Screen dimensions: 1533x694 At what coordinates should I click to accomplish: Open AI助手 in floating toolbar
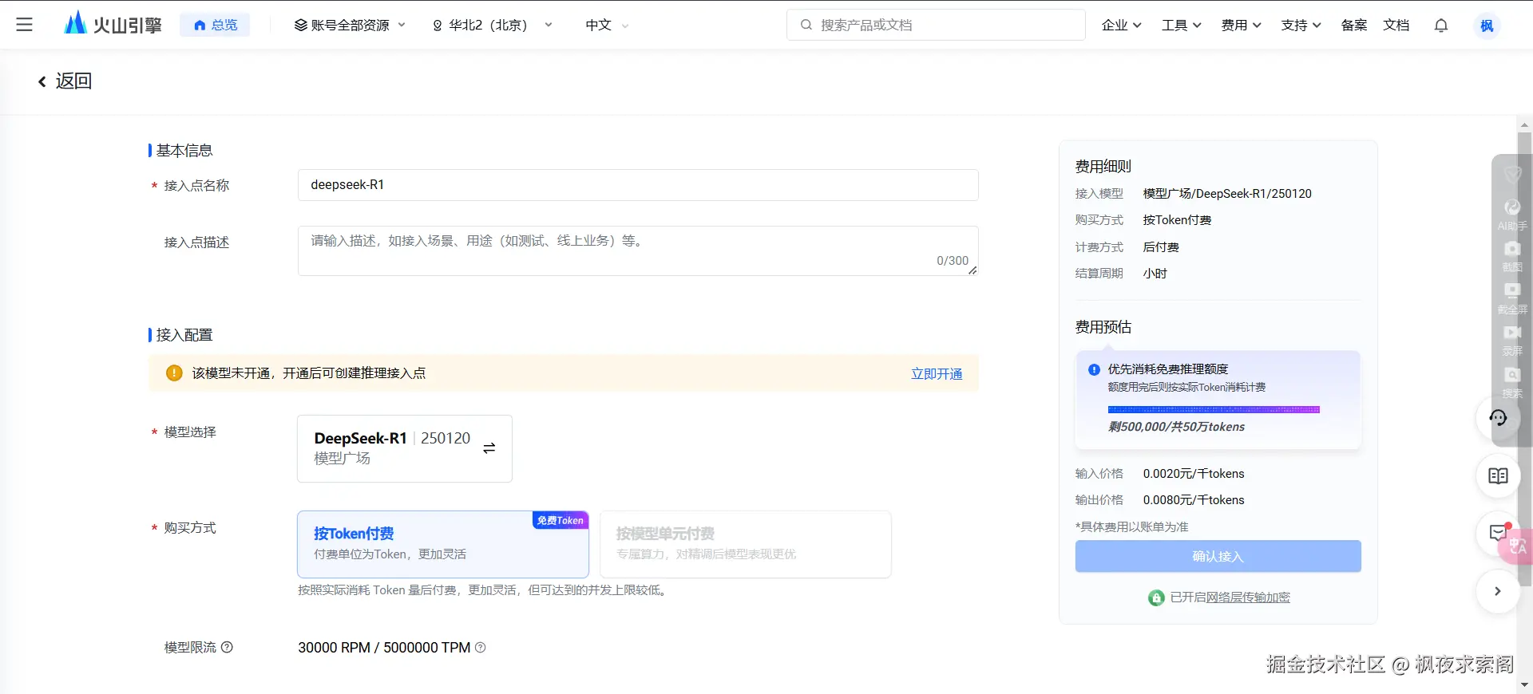(x=1512, y=215)
